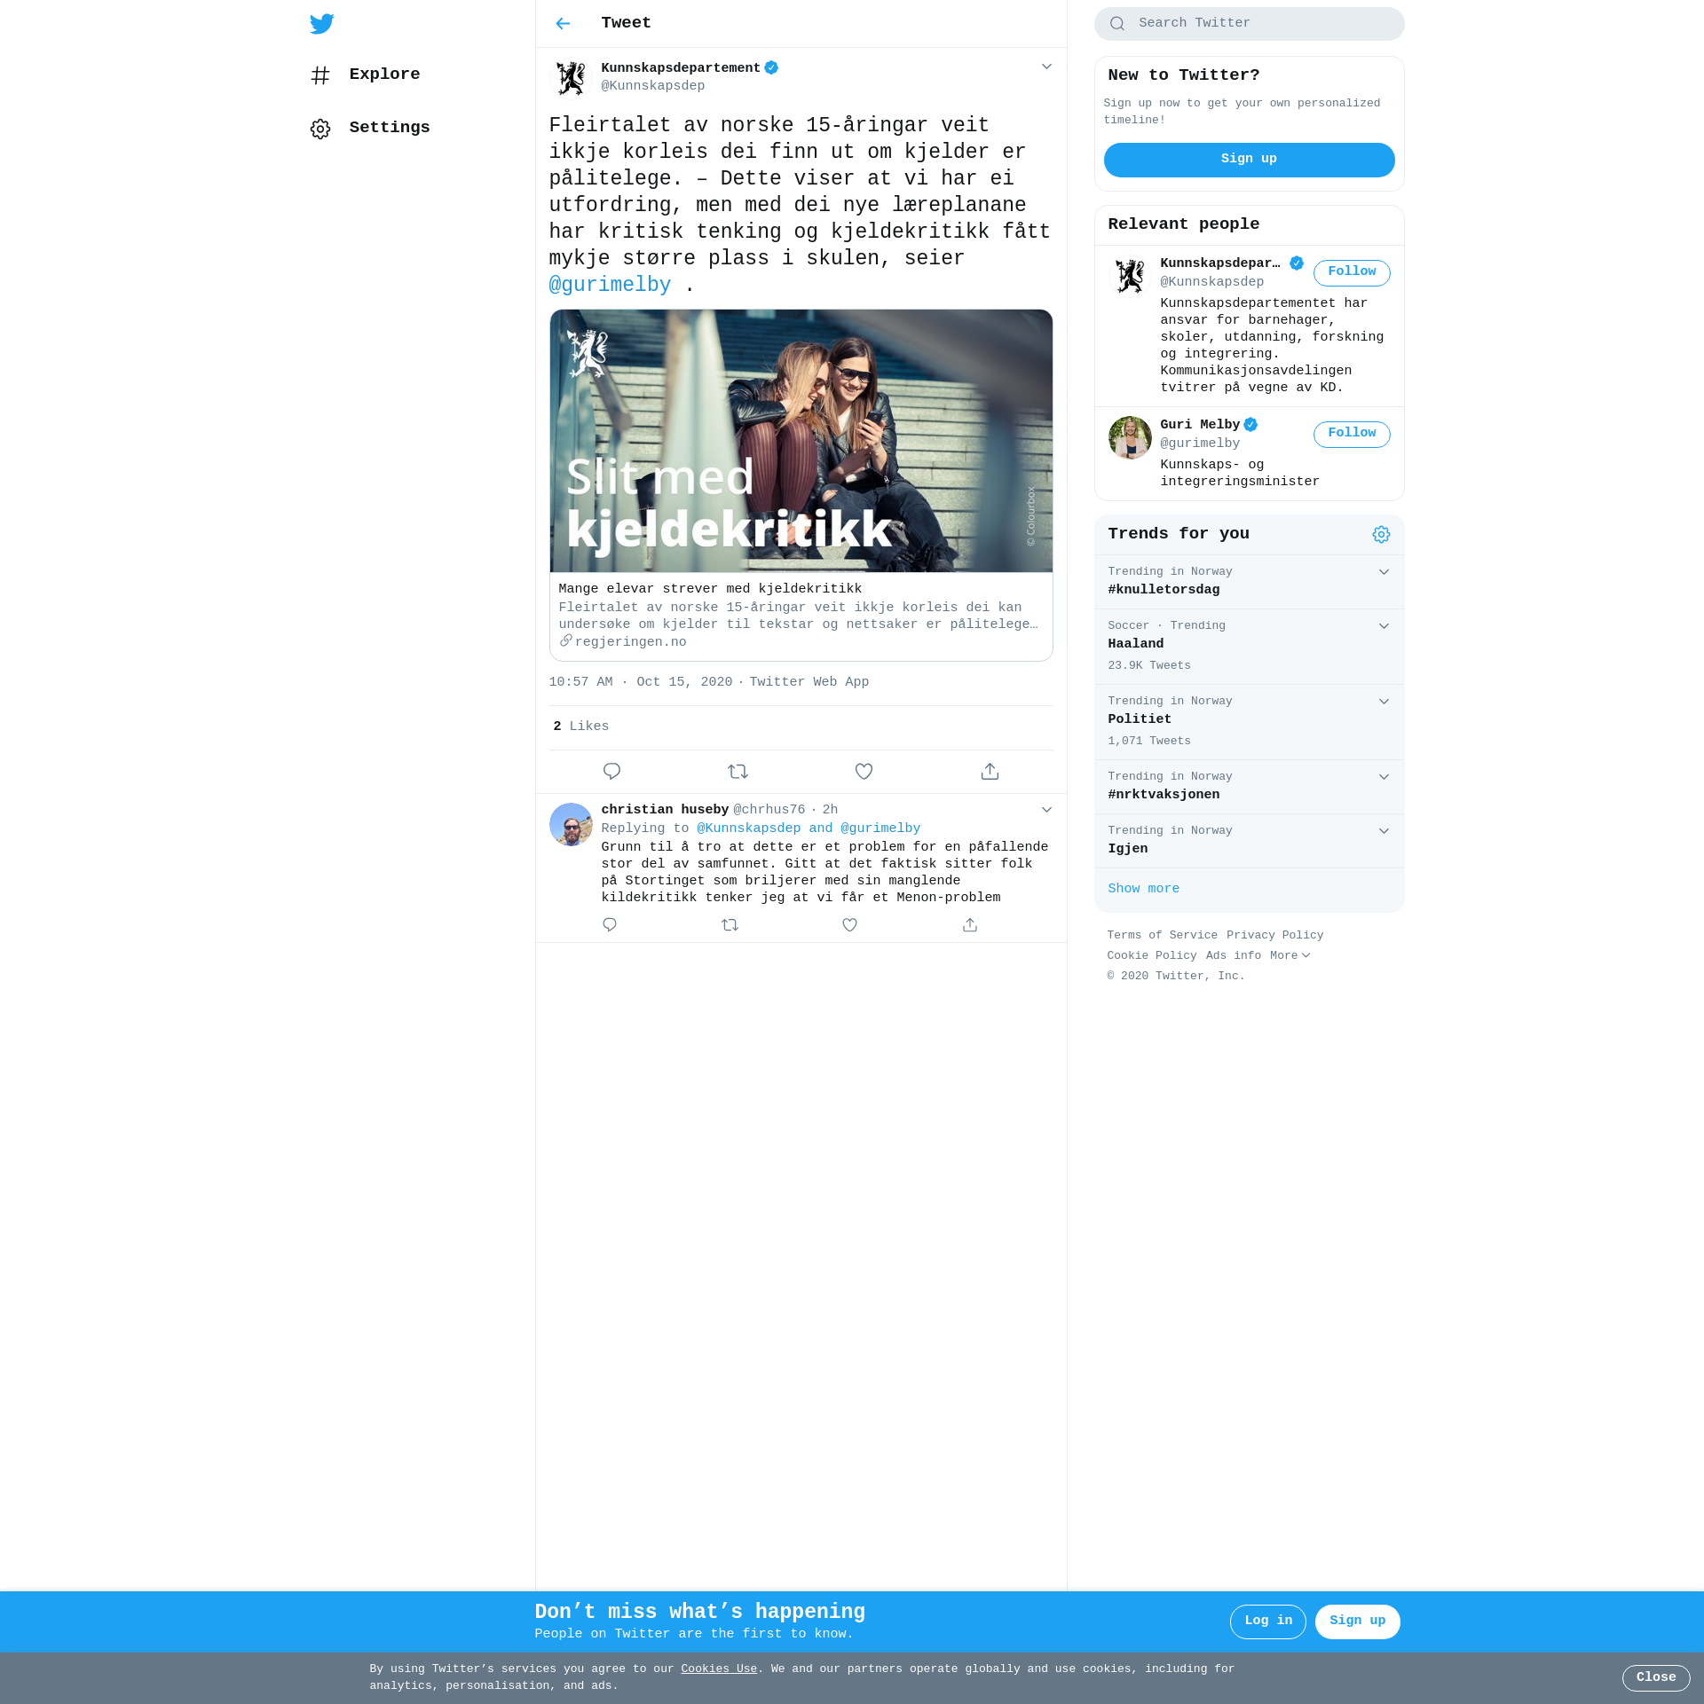Viewport: 1704px width, 1704px height.
Task: Click @gurimelby in Replying to line
Action: tap(880, 828)
